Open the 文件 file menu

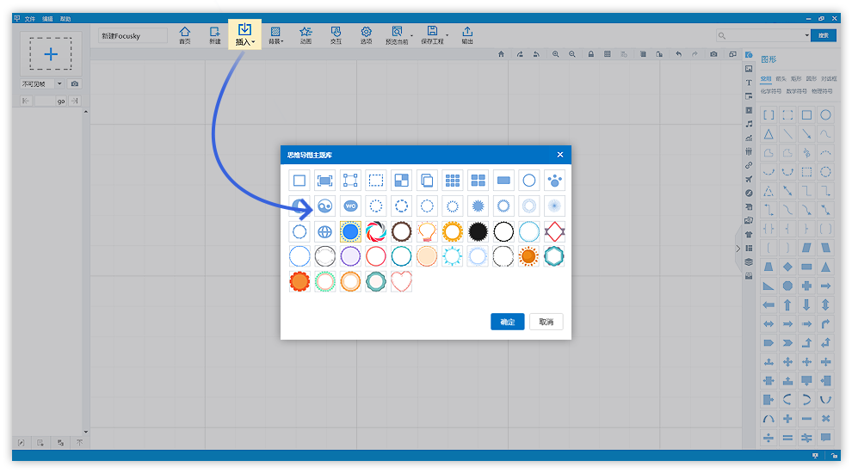[x=30, y=18]
